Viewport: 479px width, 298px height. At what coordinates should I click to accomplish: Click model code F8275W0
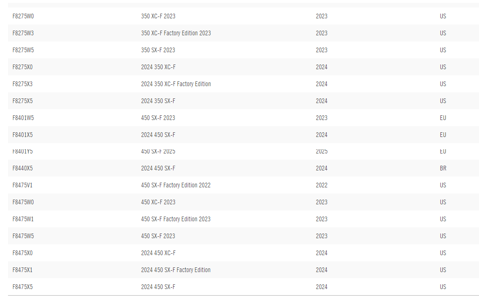[23, 16]
